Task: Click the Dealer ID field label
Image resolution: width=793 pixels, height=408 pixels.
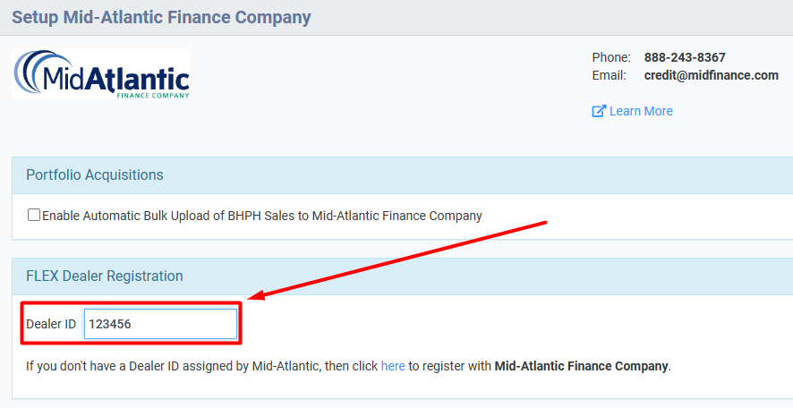Action: click(51, 324)
